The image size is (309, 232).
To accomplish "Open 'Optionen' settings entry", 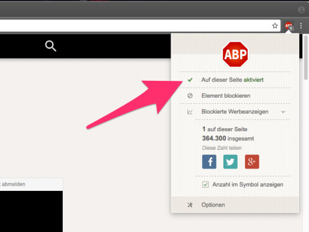I will pyautogui.click(x=235, y=205).
